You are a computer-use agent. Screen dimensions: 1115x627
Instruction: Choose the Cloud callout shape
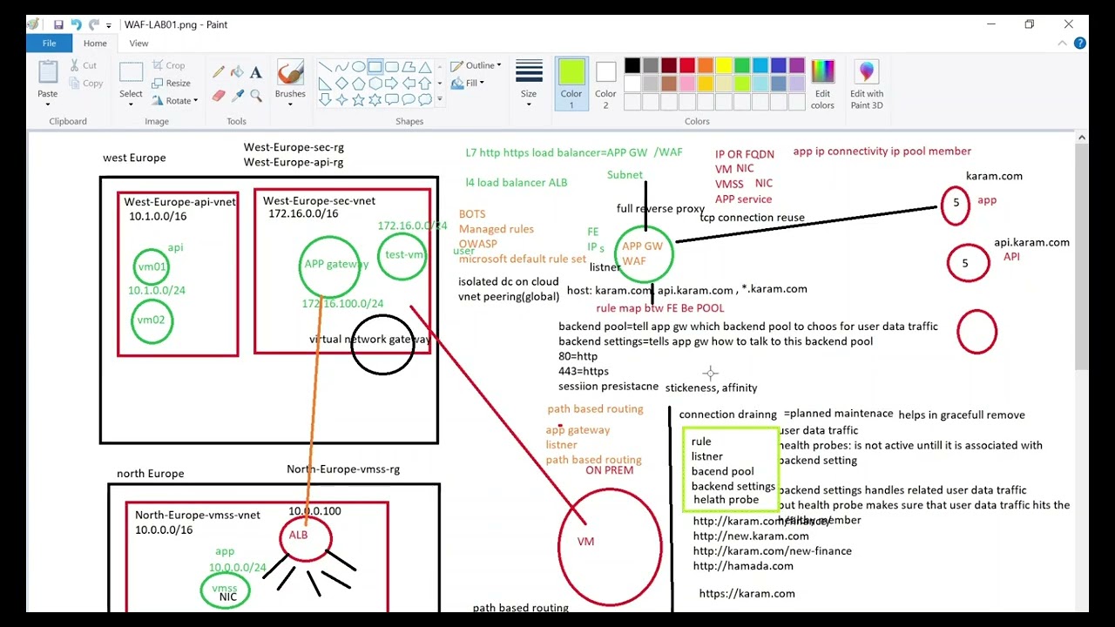[425, 99]
